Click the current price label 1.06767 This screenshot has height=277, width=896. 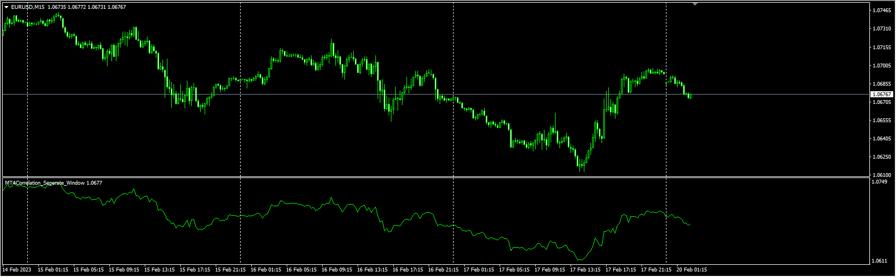coord(881,95)
